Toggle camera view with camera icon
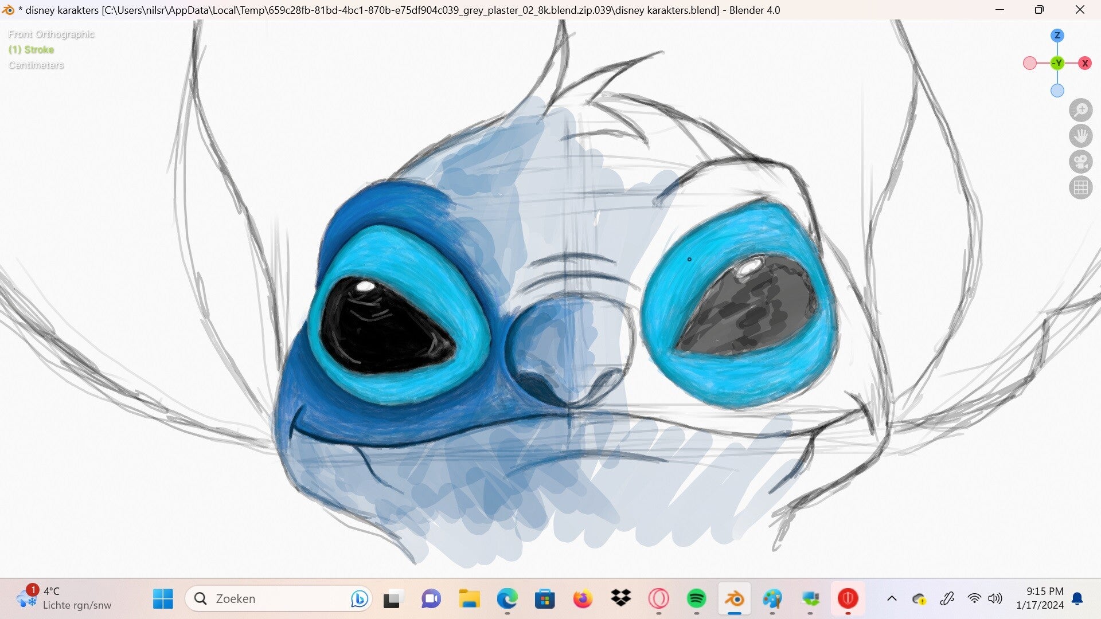1101x619 pixels. pyautogui.click(x=1081, y=162)
